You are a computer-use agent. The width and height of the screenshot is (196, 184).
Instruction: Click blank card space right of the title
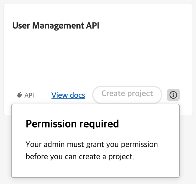pyautogui.click(x=145, y=26)
